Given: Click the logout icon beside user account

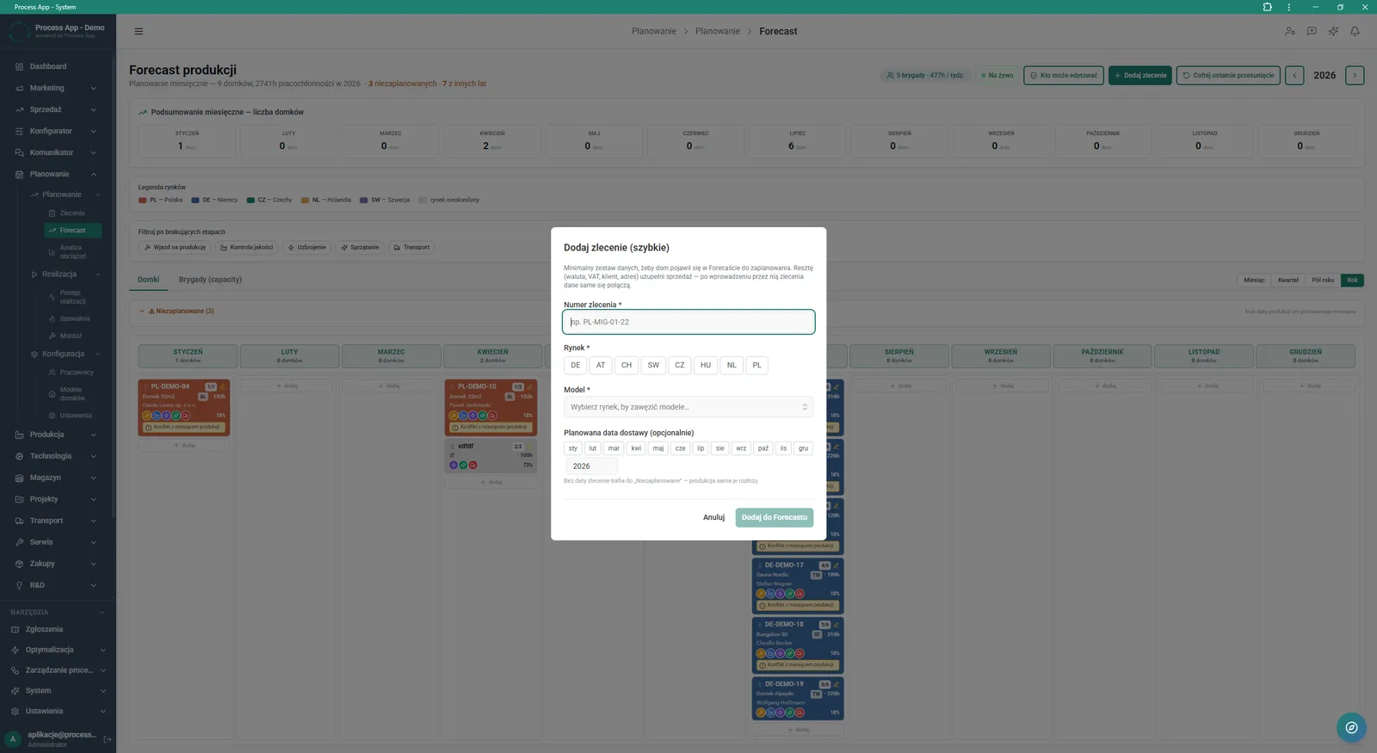Looking at the screenshot, I should (108, 739).
